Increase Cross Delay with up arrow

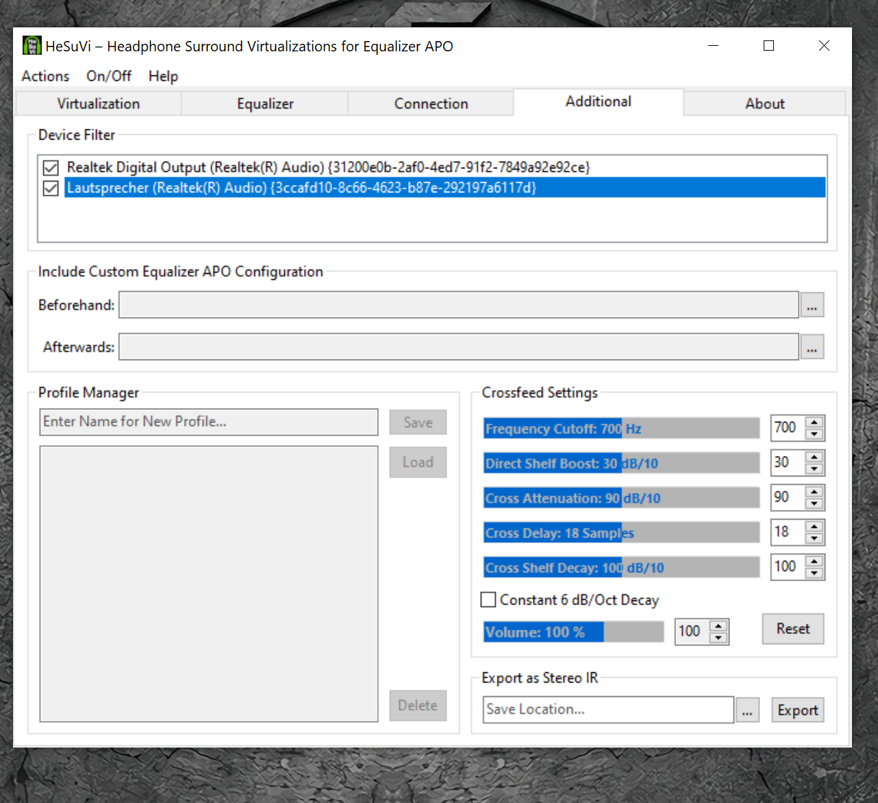pos(814,526)
